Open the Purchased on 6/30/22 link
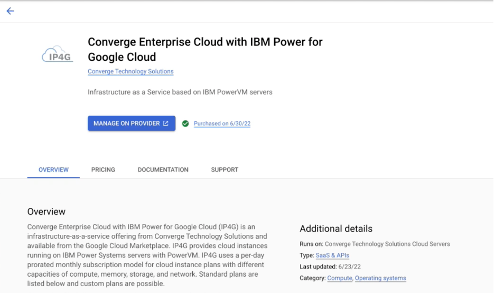This screenshot has height=294, width=495. click(222, 124)
